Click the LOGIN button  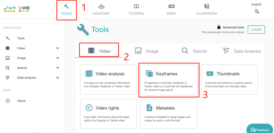point(256,30)
